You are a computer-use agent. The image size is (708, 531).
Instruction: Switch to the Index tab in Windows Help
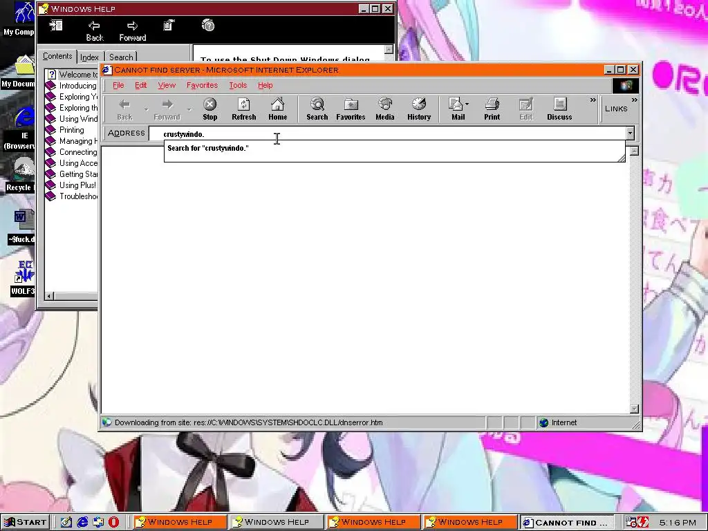pos(89,57)
